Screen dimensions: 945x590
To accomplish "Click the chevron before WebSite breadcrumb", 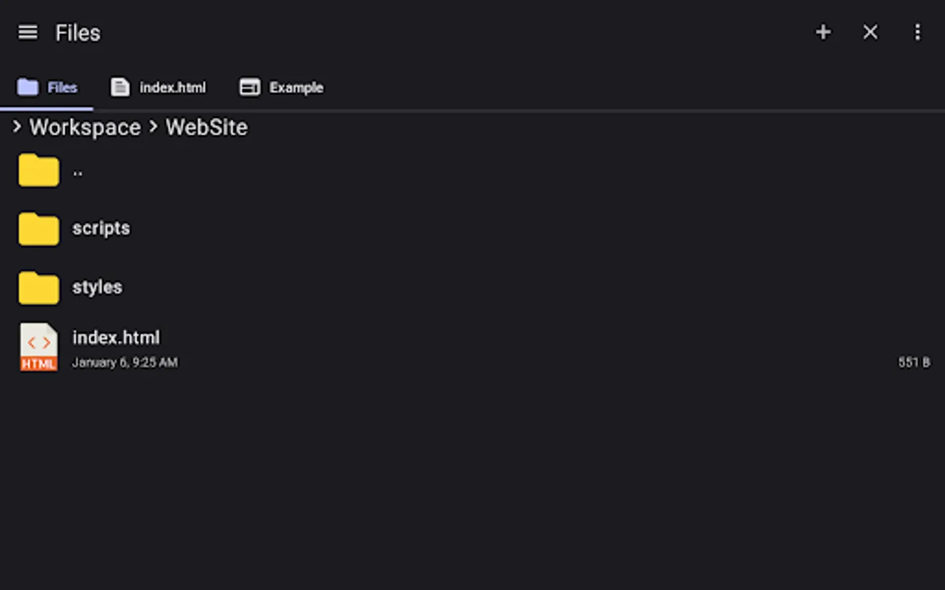I will point(153,127).
